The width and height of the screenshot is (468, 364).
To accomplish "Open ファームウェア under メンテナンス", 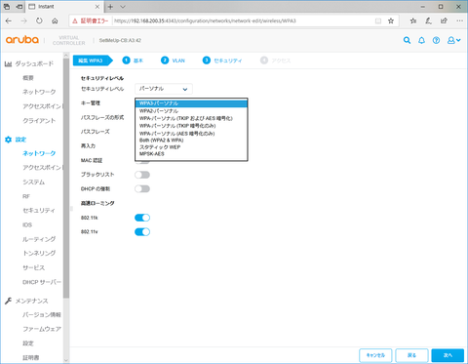I will (x=42, y=329).
